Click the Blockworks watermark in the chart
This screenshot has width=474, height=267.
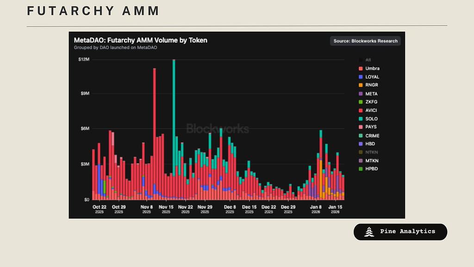click(217, 129)
